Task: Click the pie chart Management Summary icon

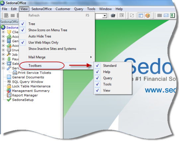Action: (9, 91)
